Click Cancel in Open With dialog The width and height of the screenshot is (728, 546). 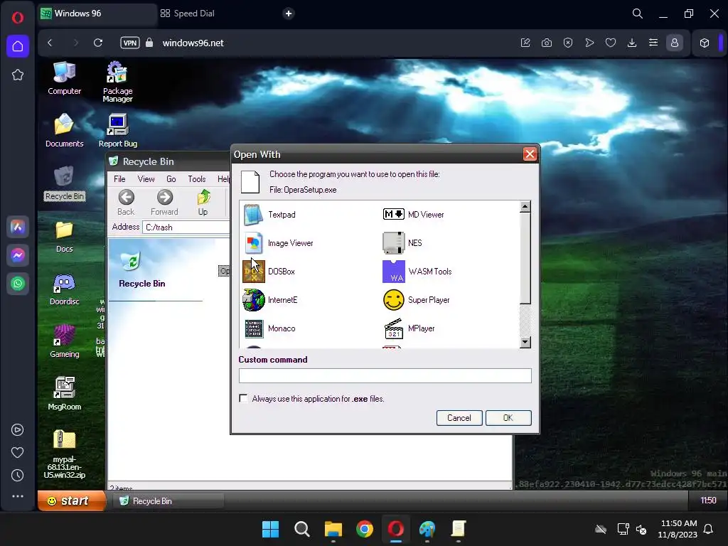459,418
